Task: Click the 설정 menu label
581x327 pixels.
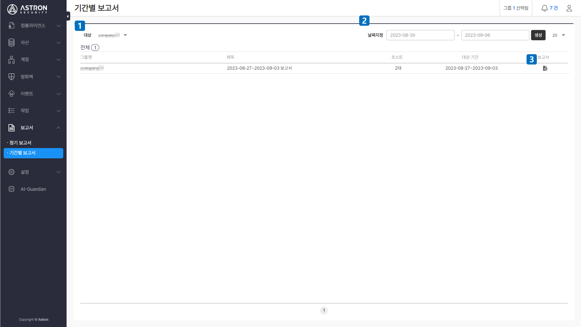Action: click(25, 172)
